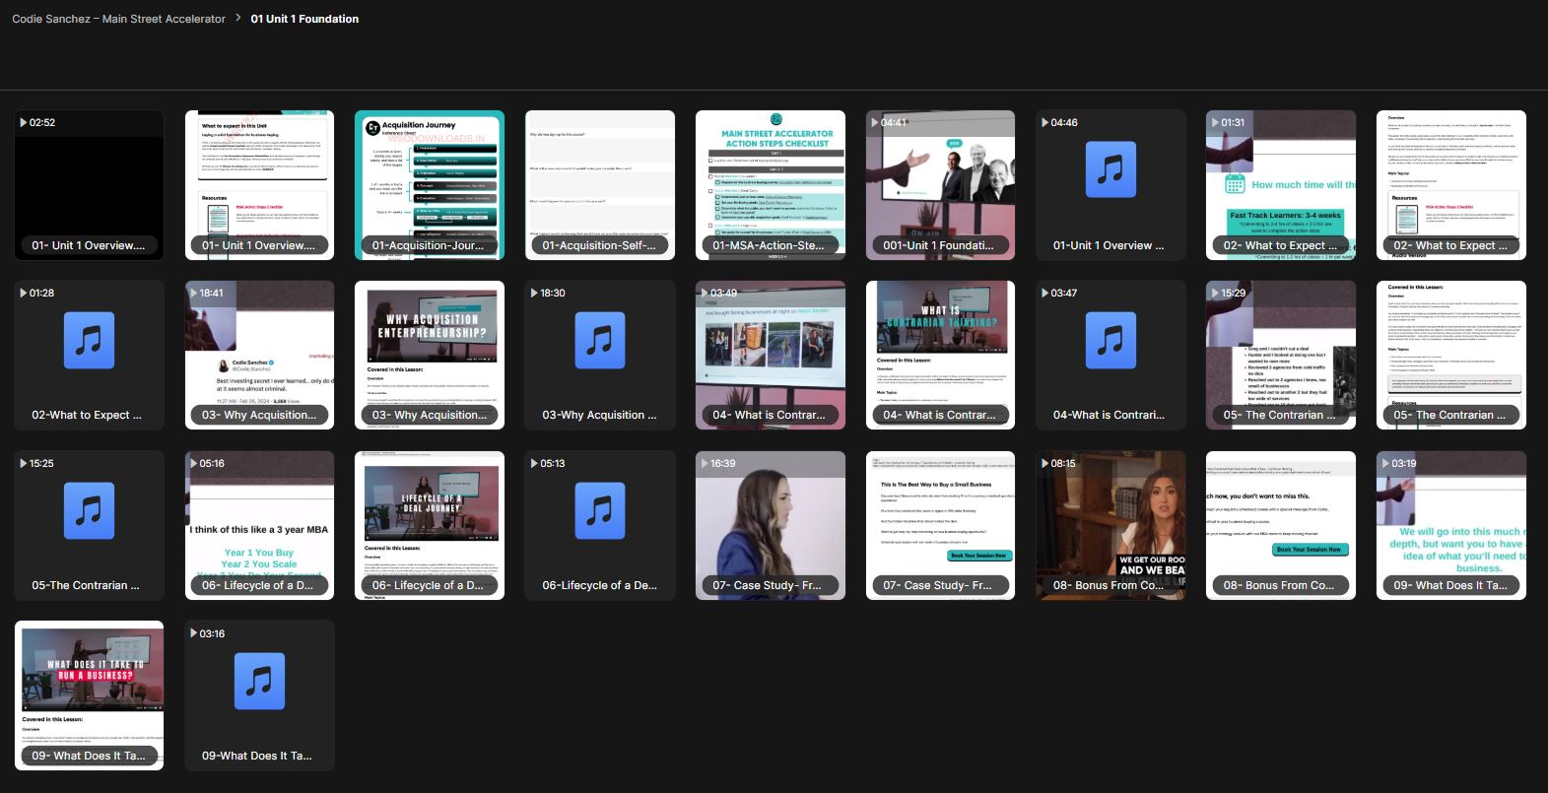Click the '05-The Contrarian ...' audio file name
The height and width of the screenshot is (793, 1548).
tap(86, 586)
